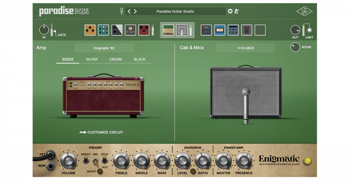
Task: Switch to the SILVER amp finish tab
Action: (92, 59)
